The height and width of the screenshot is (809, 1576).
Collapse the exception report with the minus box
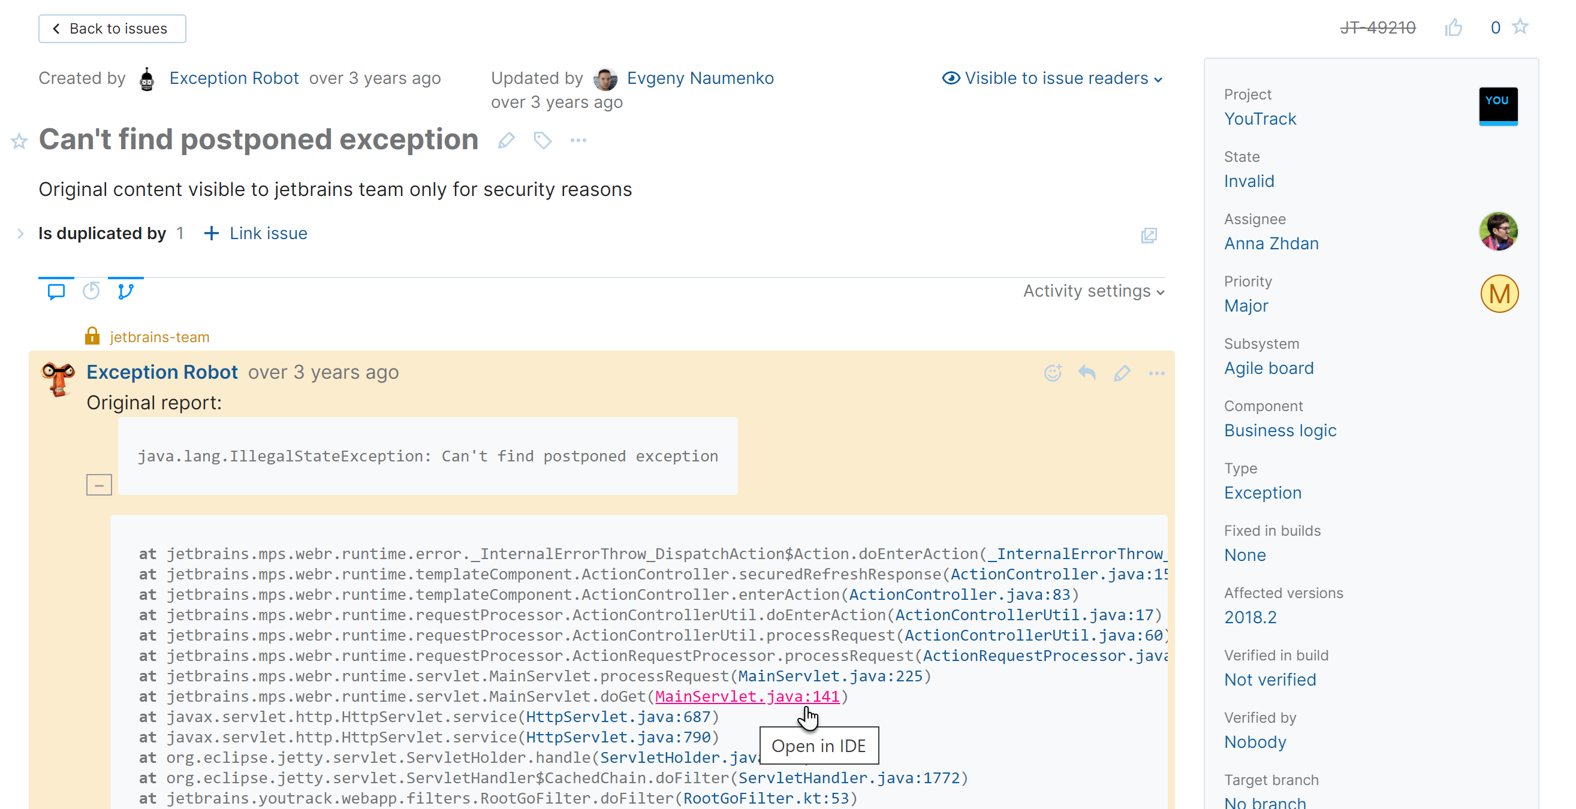pos(98,484)
